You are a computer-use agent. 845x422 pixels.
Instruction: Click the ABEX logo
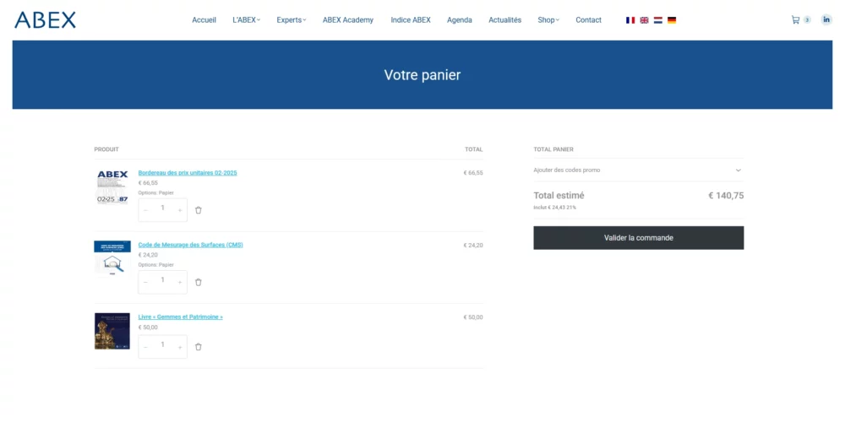coord(46,20)
